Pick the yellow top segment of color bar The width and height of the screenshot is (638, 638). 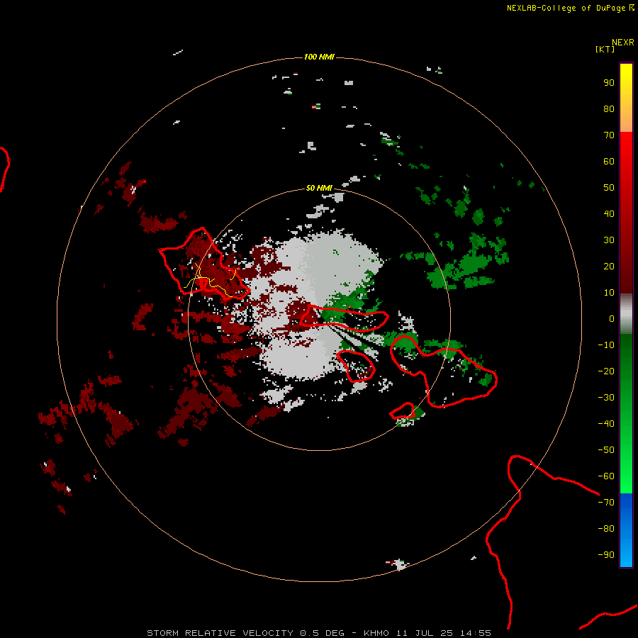click(626, 98)
